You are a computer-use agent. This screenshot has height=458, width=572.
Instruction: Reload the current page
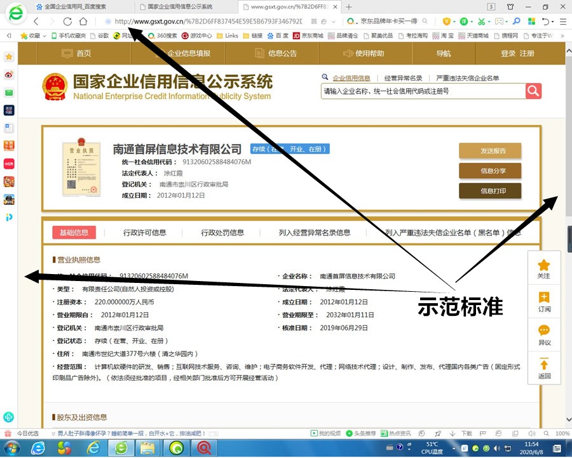pos(67,22)
